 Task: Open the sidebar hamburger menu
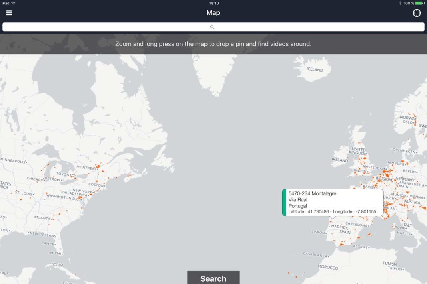[x=9, y=12]
